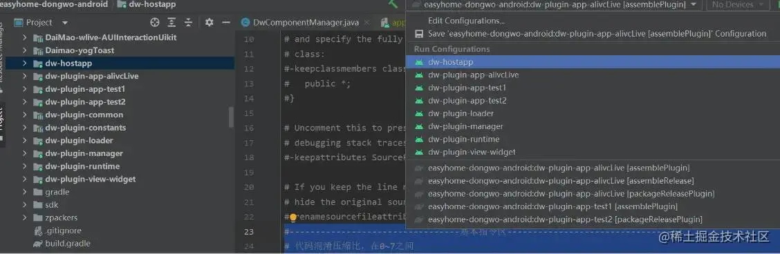This screenshot has width=780, height=254.
Task: Select Save 'easyhome-dongwo-android...' Configuration entry
Action: pyautogui.click(x=593, y=34)
